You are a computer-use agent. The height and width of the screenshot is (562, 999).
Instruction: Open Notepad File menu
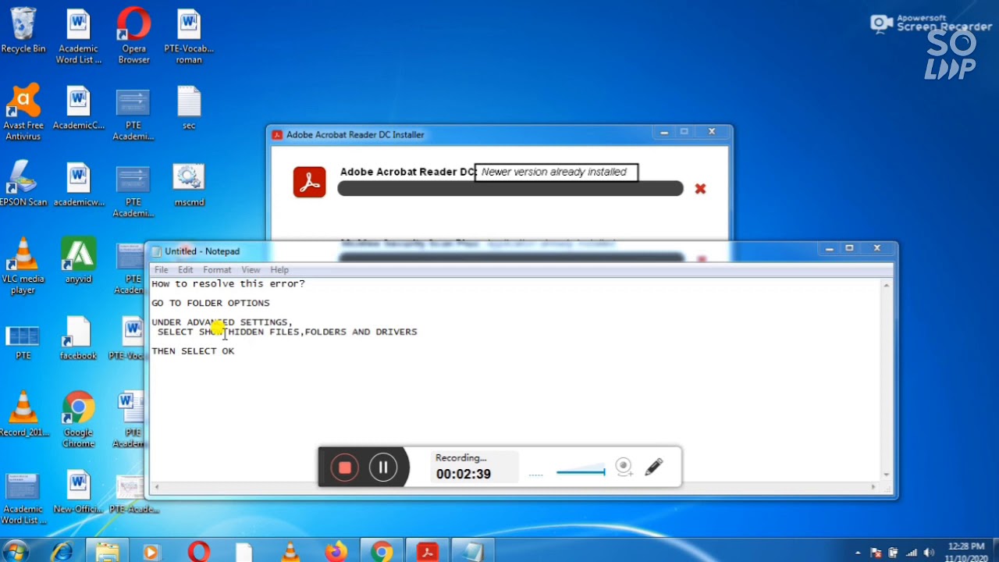(x=161, y=270)
